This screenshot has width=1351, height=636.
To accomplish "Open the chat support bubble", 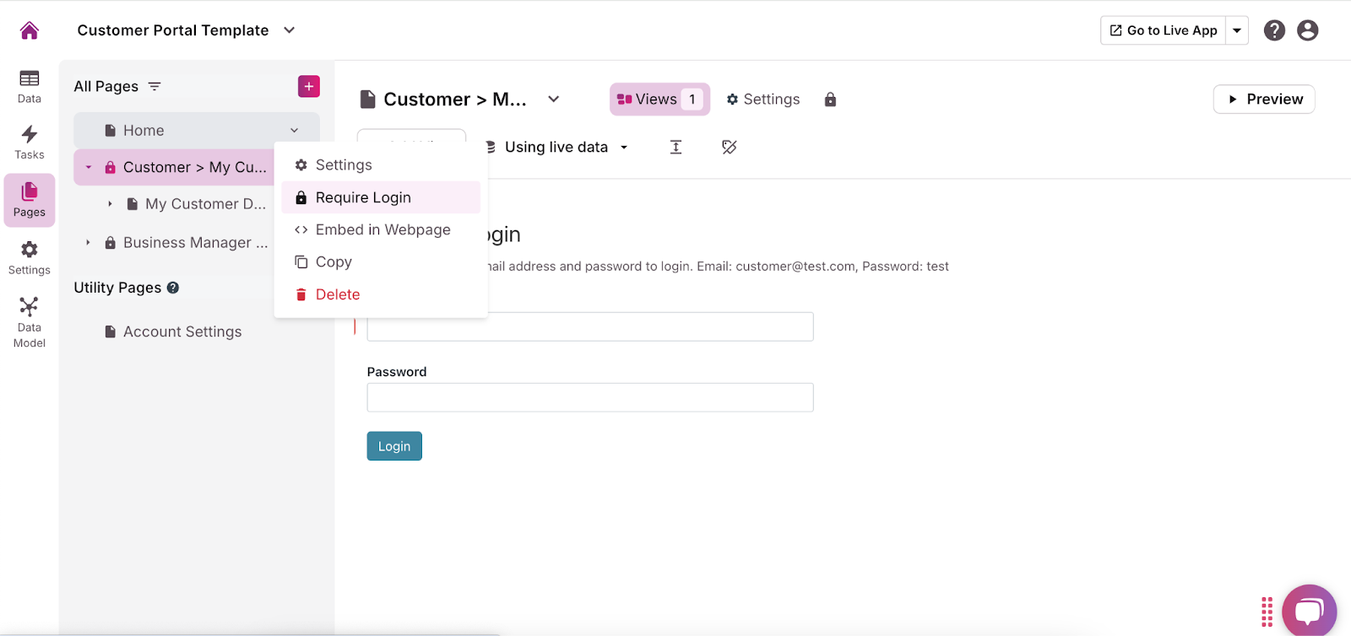I will [1309, 611].
